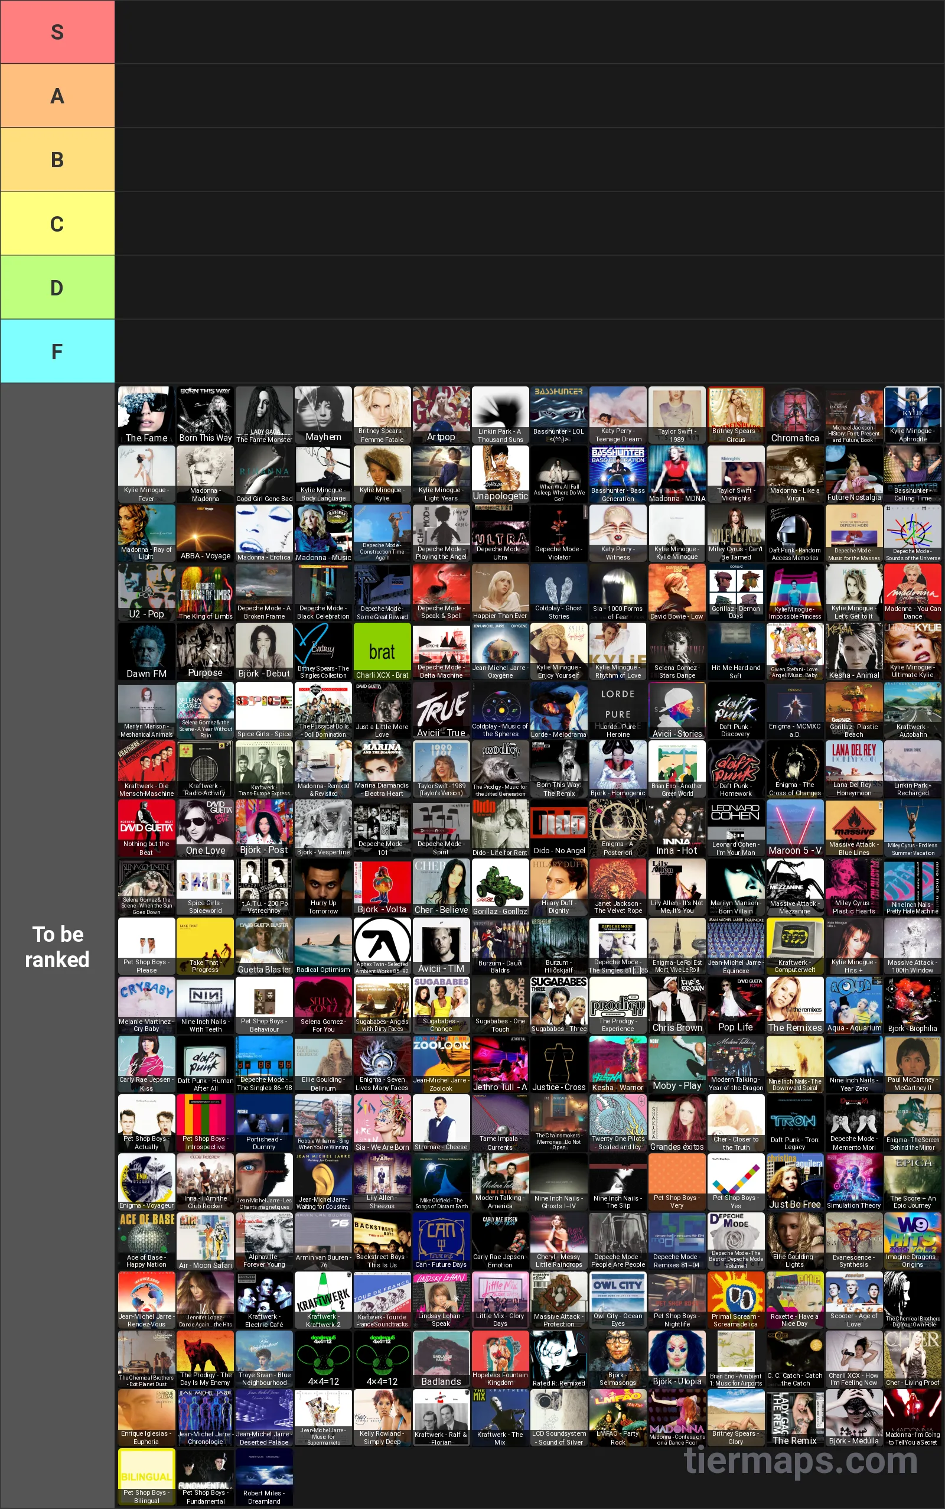Choose Madonna Erotica album cover

[x=265, y=533]
